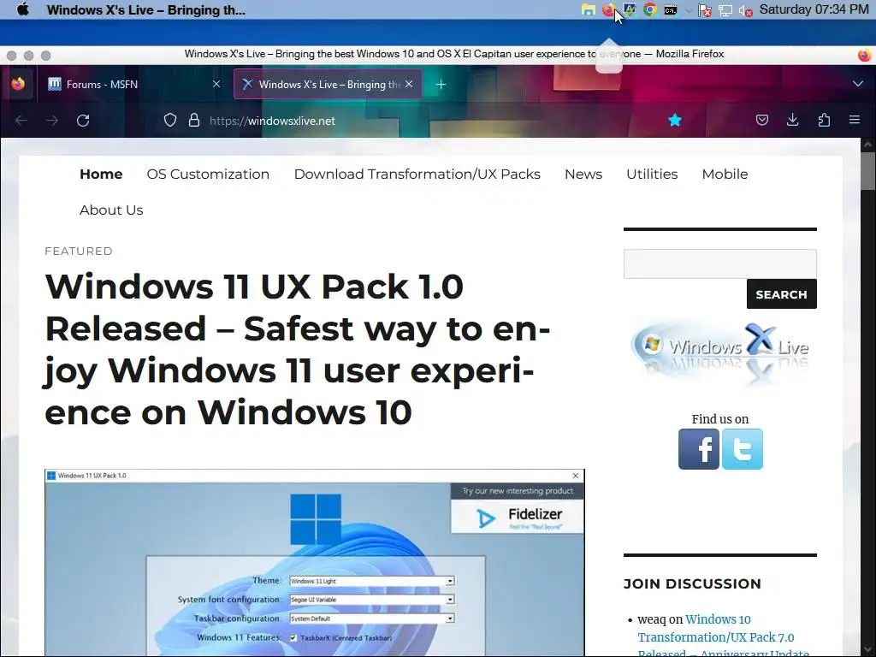Image resolution: width=876 pixels, height=657 pixels.
Task: Open a new tab with plus button
Action: click(441, 85)
